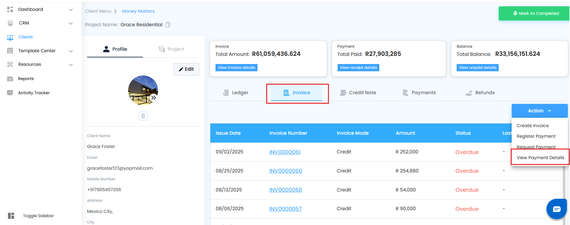This screenshot has height=225, width=570.
Task: Choose Request Payment from Action menu
Action: coord(536,147)
